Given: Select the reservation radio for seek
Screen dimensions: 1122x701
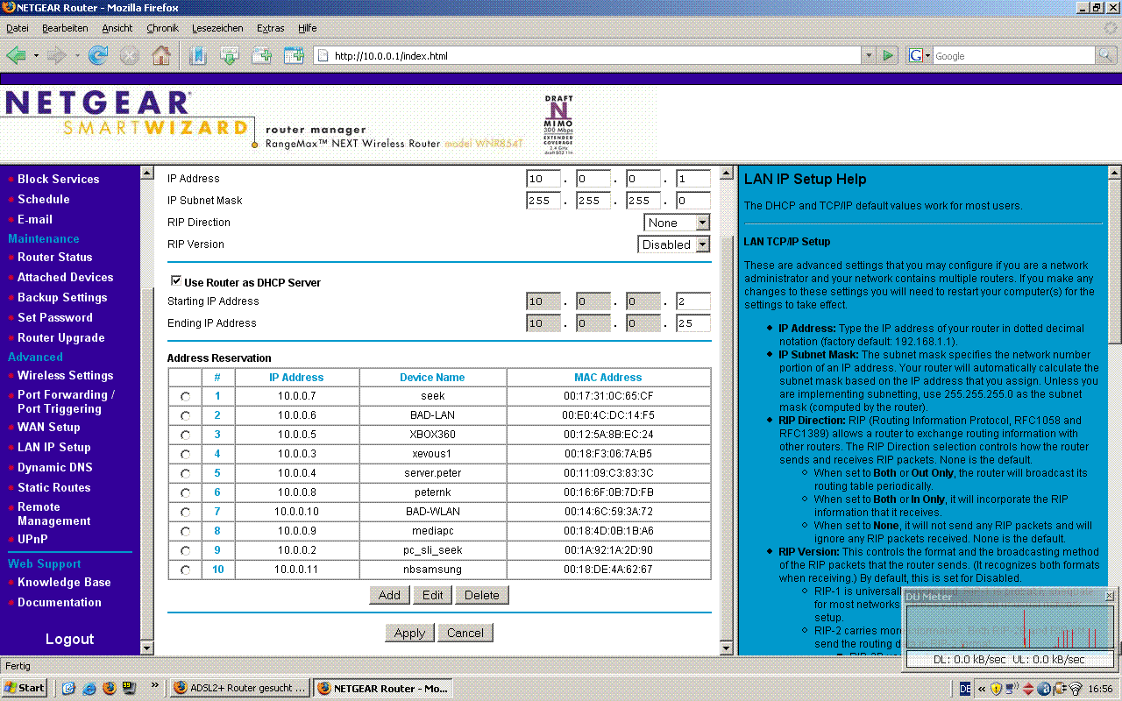Looking at the screenshot, I should tap(185, 396).
